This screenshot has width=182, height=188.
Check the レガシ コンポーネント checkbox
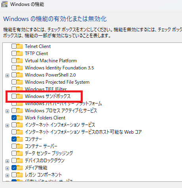coord(14,175)
